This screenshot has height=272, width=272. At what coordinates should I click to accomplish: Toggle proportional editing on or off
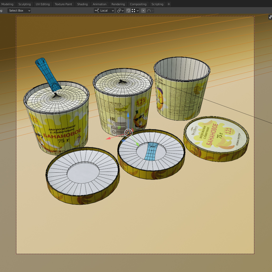pyautogui.click(x=143, y=11)
